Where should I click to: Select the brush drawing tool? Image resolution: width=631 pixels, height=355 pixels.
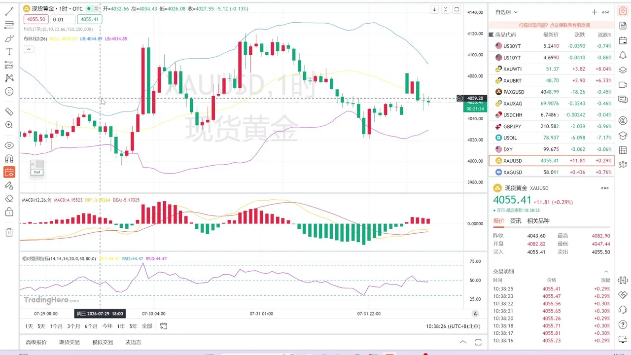click(x=9, y=38)
